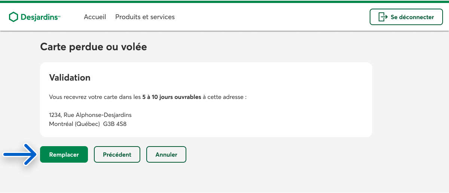Click the Validation section title

pos(70,78)
